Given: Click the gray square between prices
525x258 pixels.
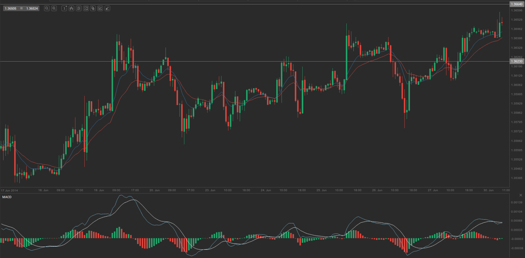Looking at the screenshot, I should point(22,8).
